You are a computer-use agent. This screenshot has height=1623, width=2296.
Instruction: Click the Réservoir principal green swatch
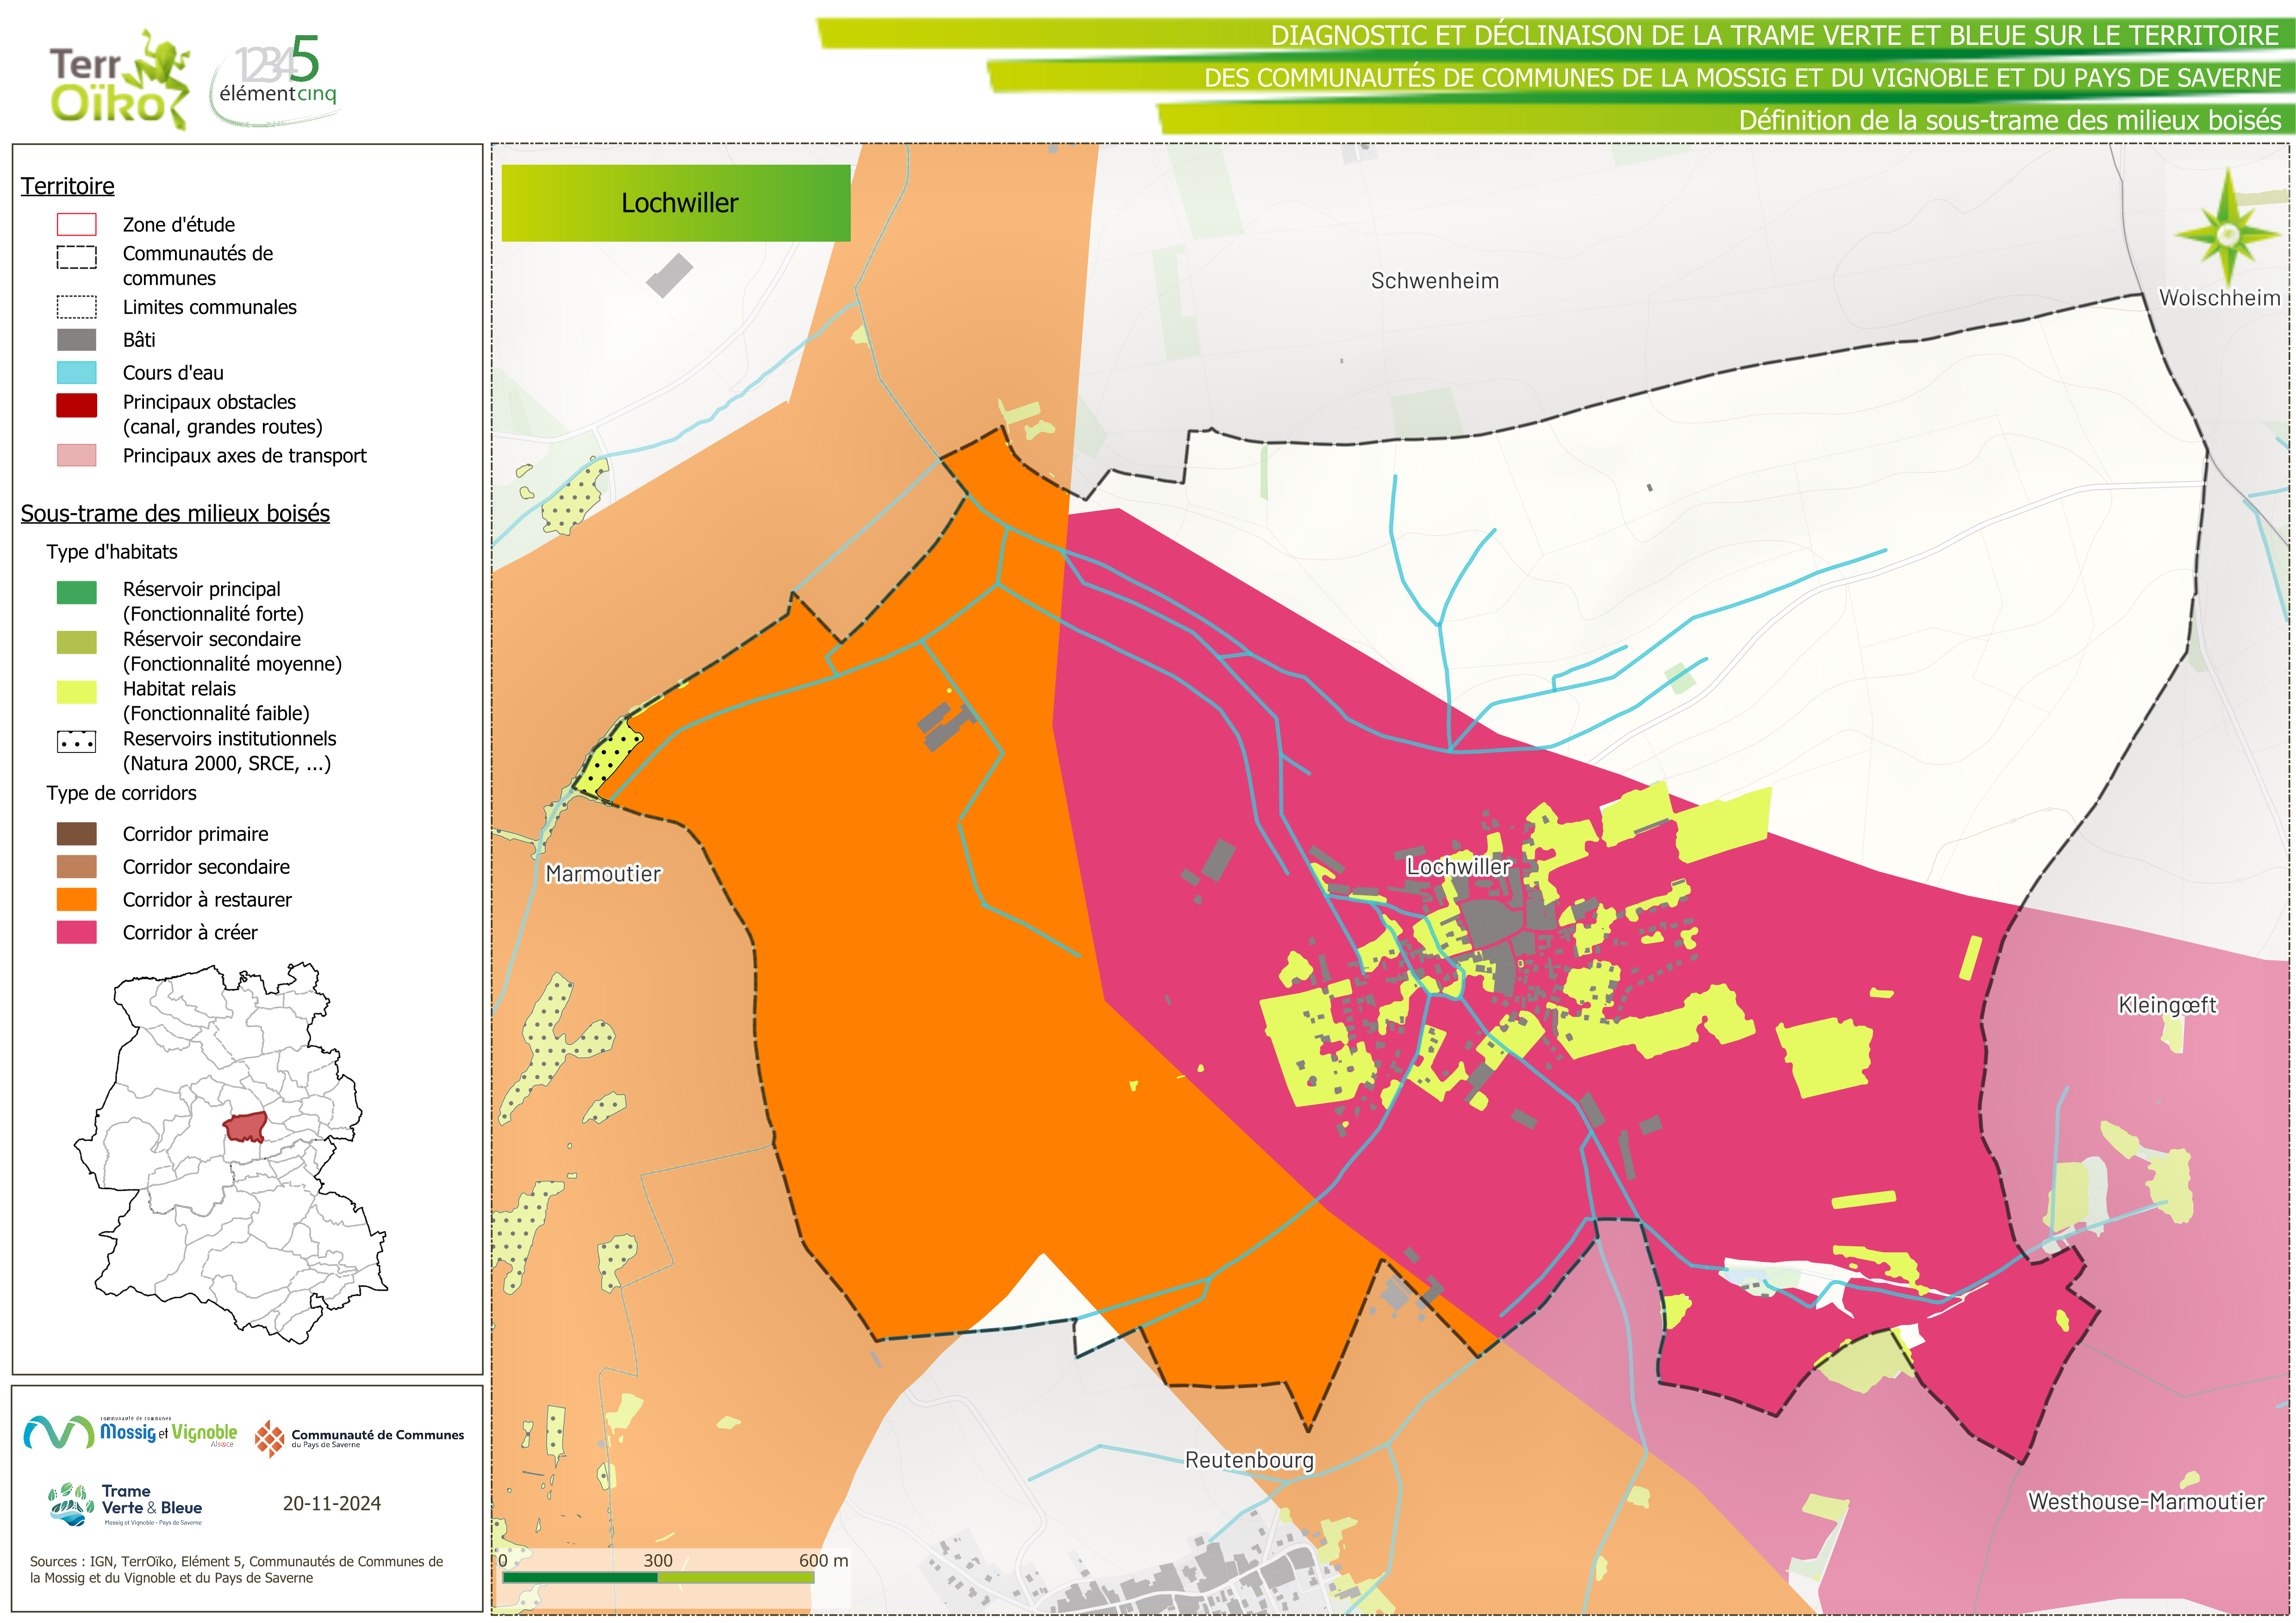(77, 592)
